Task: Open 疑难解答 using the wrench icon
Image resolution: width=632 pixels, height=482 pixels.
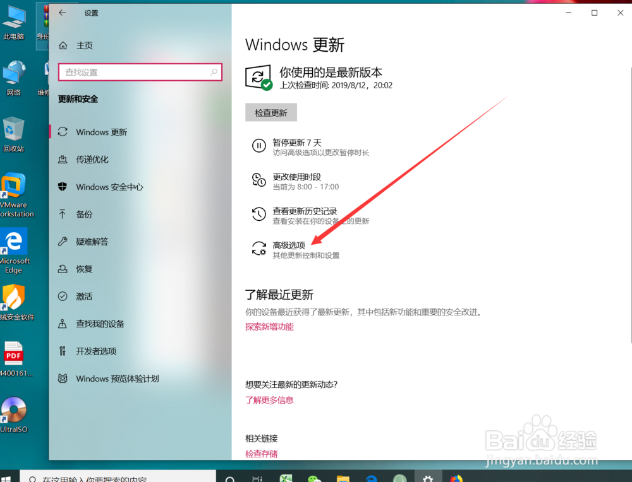Action: pos(92,241)
